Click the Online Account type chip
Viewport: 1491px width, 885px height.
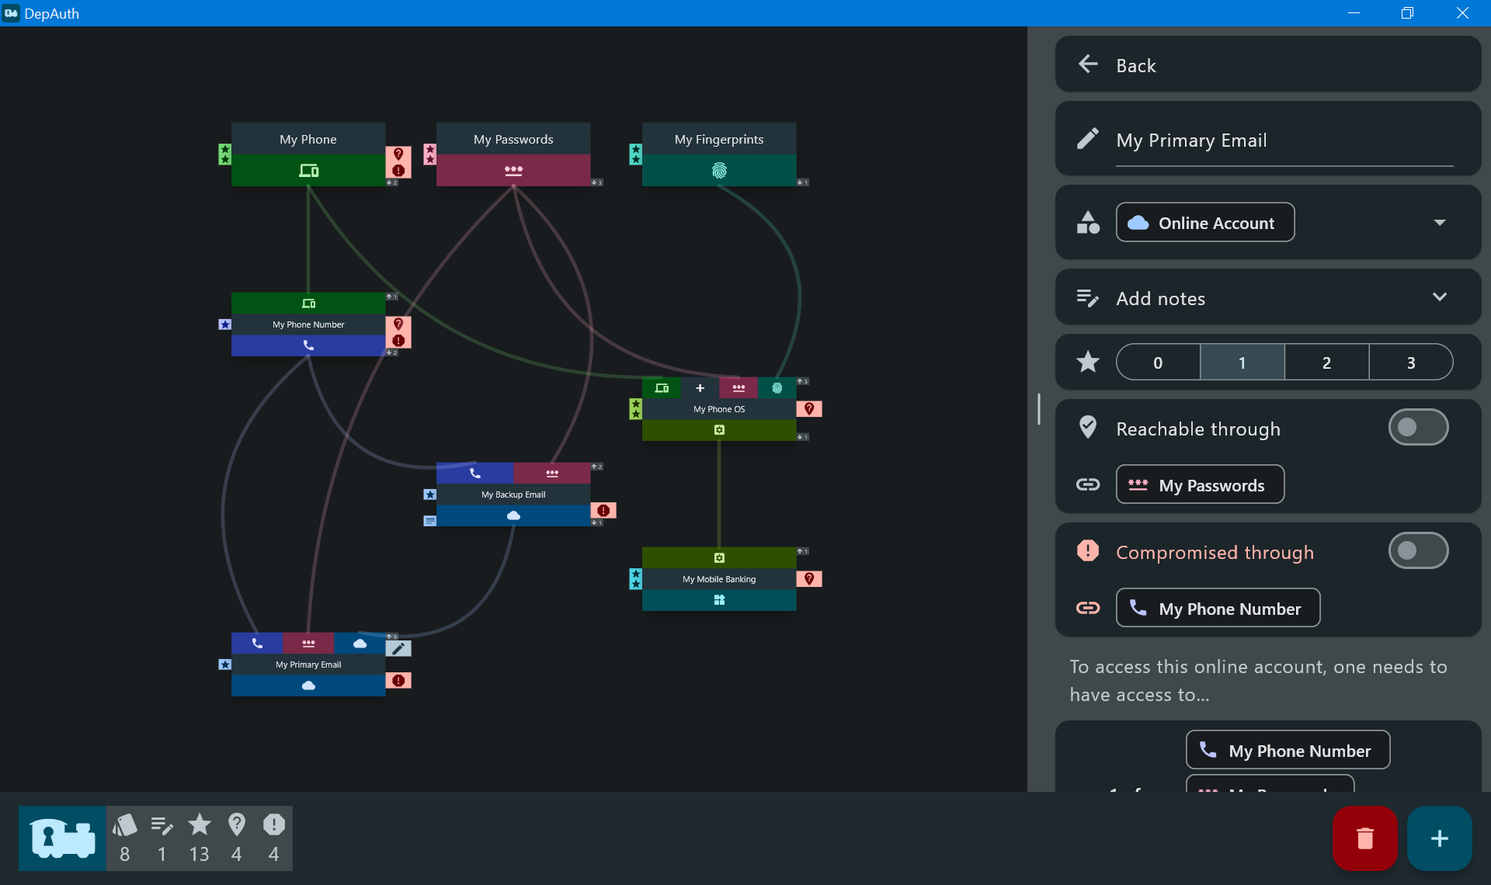click(x=1204, y=223)
